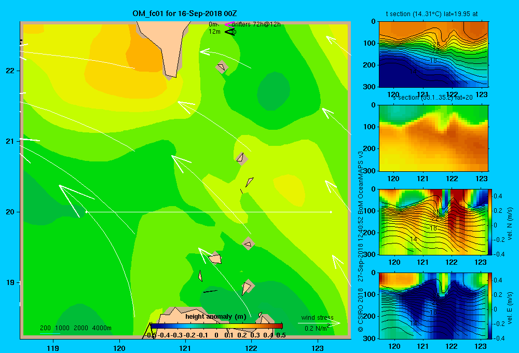Click the vel. N colorbar
The width and height of the screenshot is (519, 353).
(x=490, y=222)
